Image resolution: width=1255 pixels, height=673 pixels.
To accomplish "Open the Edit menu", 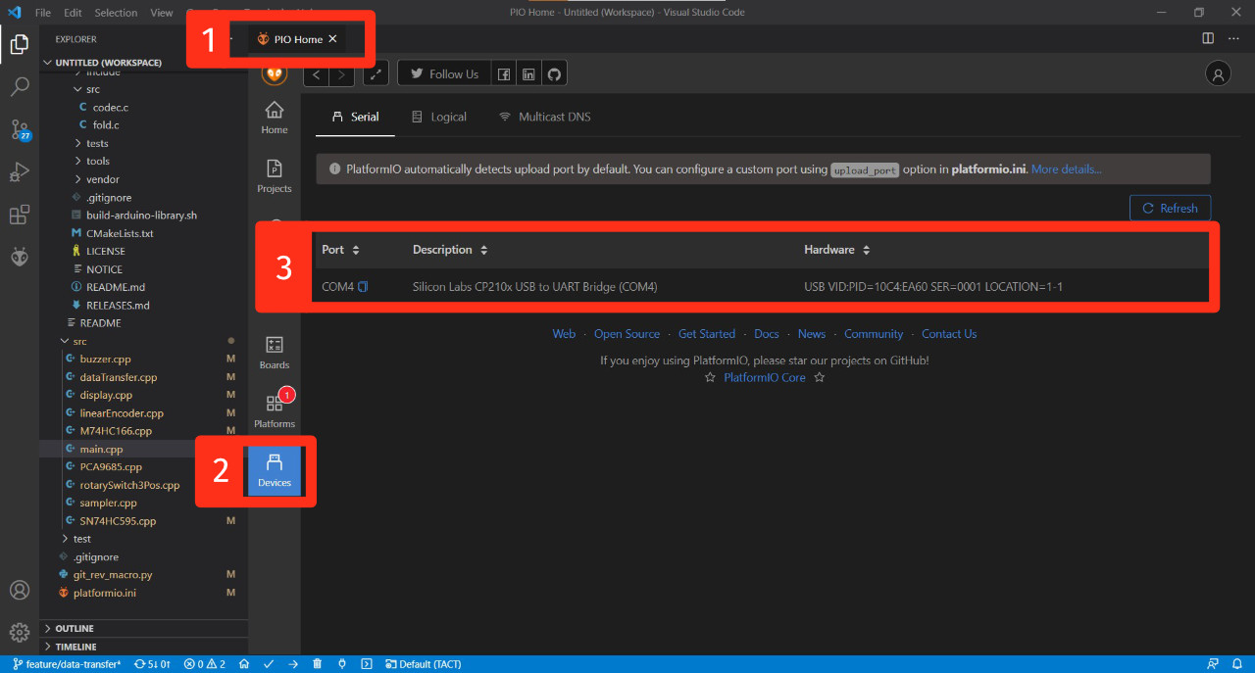I will [x=73, y=13].
